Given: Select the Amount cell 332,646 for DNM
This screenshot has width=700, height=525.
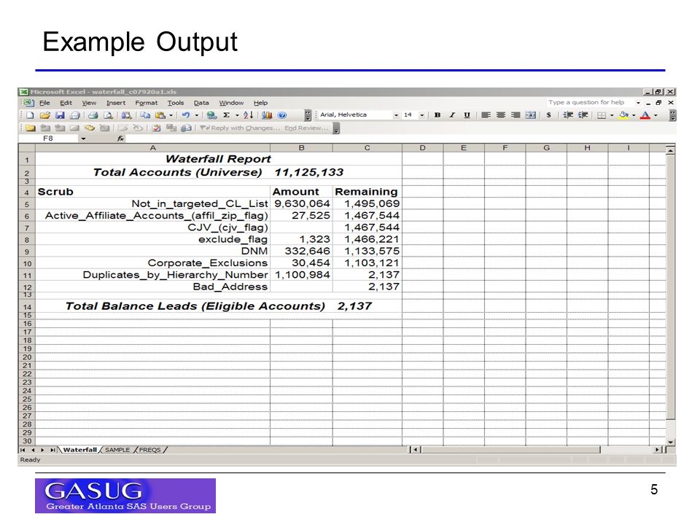Looking at the screenshot, I should [301, 251].
